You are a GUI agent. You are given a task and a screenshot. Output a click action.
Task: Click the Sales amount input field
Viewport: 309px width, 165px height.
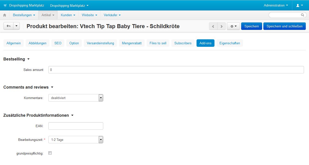pyautogui.click(x=176, y=70)
